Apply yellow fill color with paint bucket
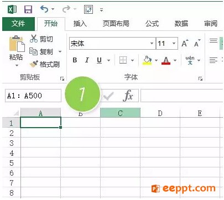224x200 pixels. [x=148, y=60]
